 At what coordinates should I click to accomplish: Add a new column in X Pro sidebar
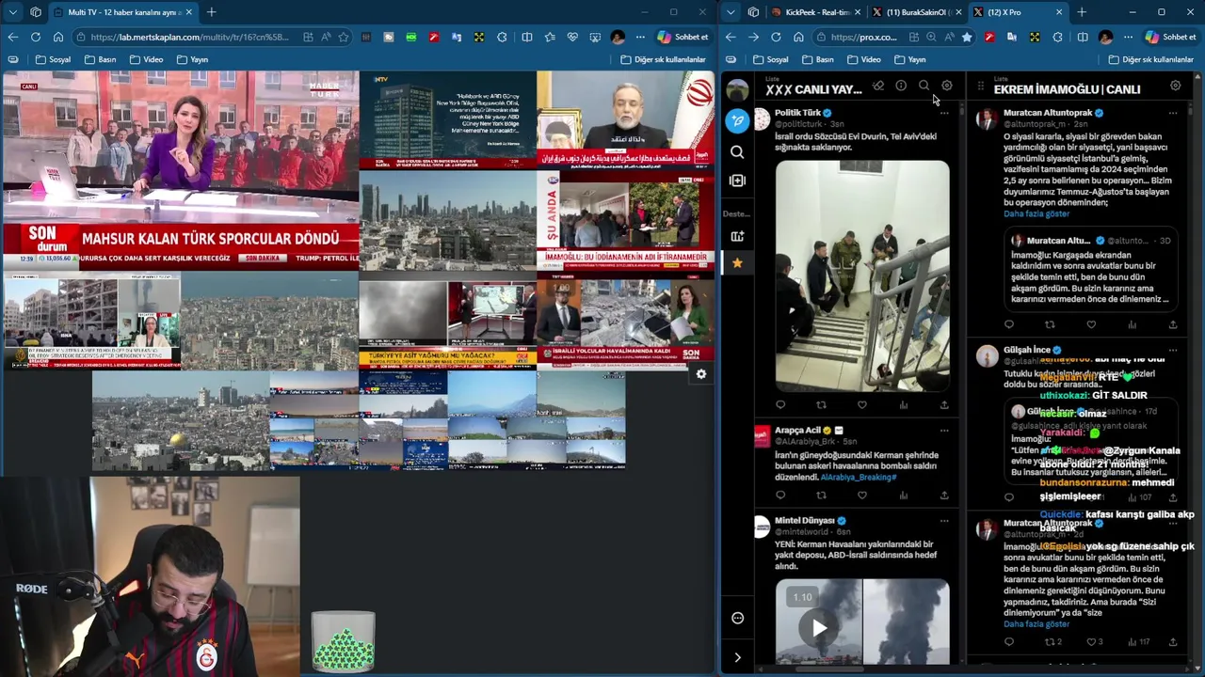coord(737,181)
